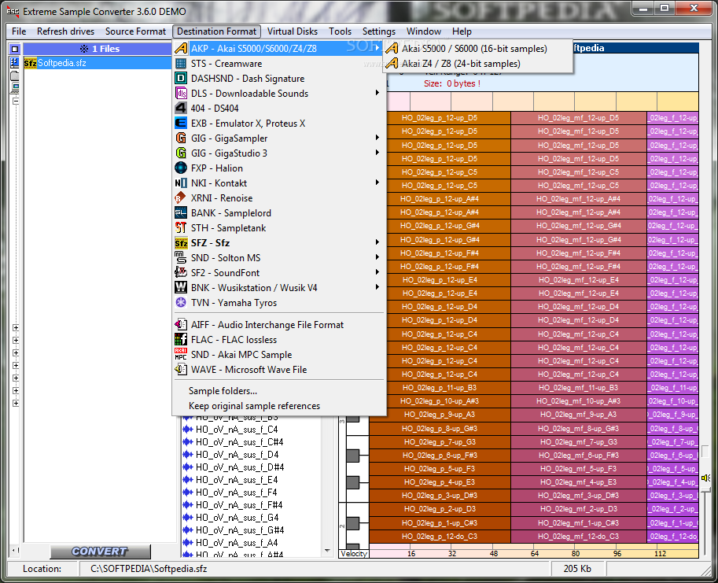This screenshot has width=718, height=583.
Task: Choose the Akai MPC Sample icon
Action: (182, 355)
